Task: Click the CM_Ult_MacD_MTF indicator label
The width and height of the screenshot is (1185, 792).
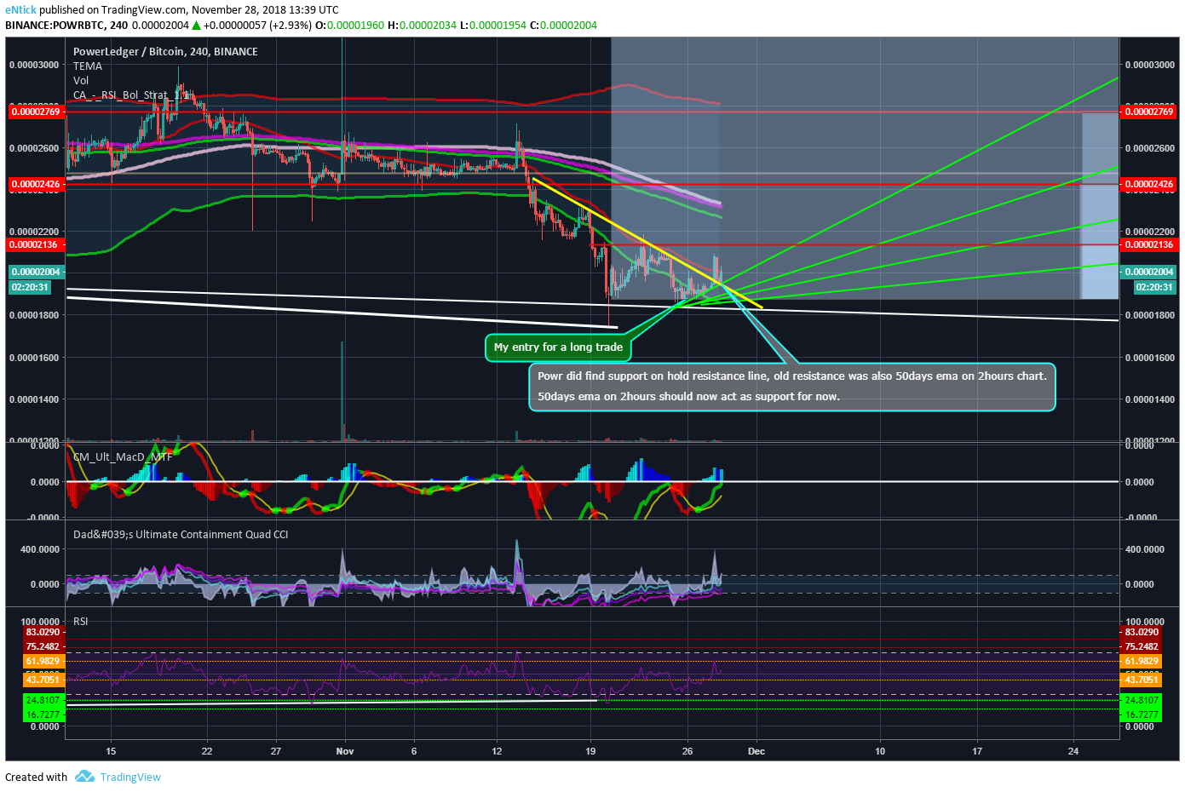Action: point(123,457)
